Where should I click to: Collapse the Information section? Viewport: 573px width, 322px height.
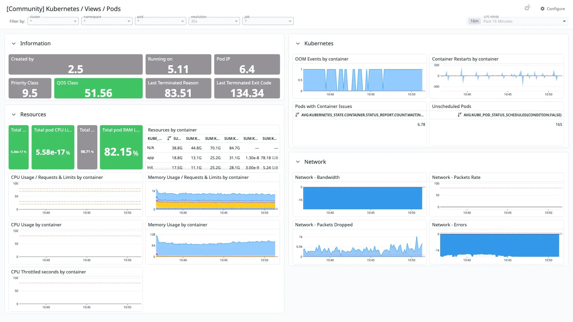click(14, 44)
